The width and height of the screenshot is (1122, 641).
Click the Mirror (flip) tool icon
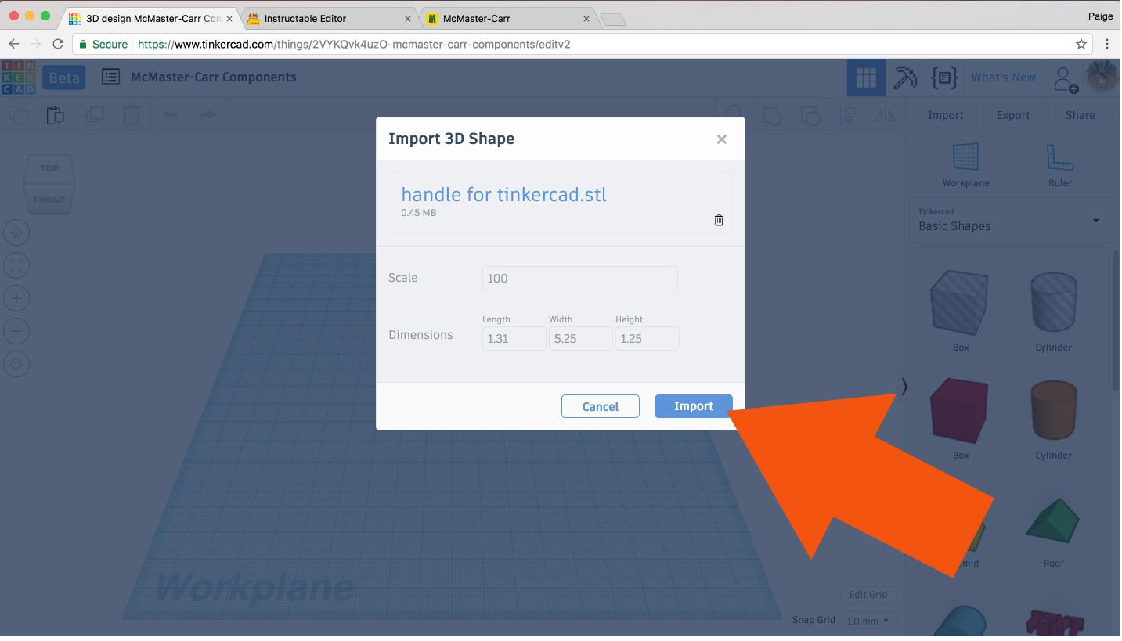(886, 116)
